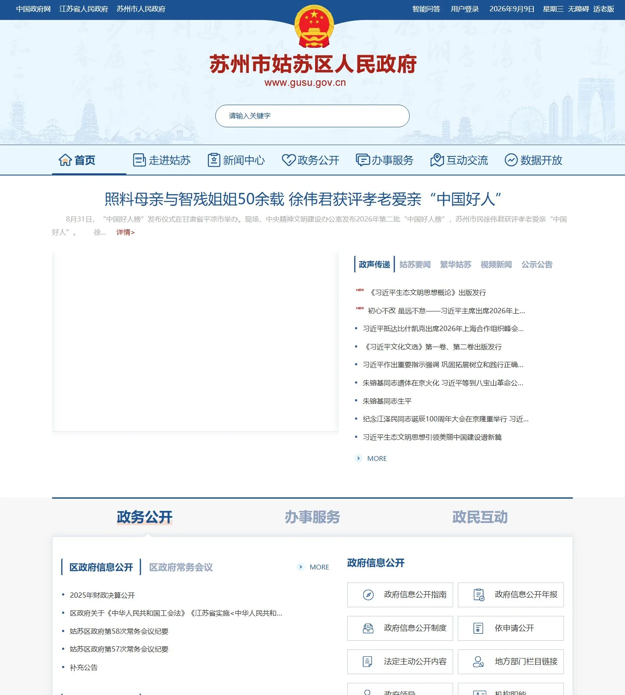Open 《习近平文化文选》第一卷、第二卷出版发行
The height and width of the screenshot is (695, 625).
[x=432, y=347]
